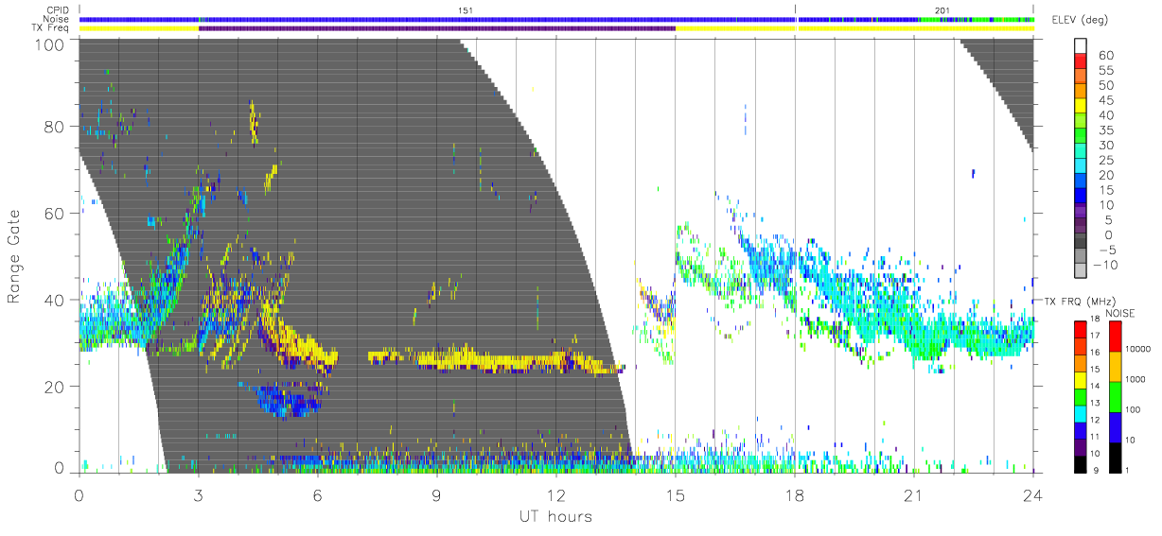The width and height of the screenshot is (1162, 536).
Task: Click the red segment of the ELEV colorbar
Action: point(1082,61)
